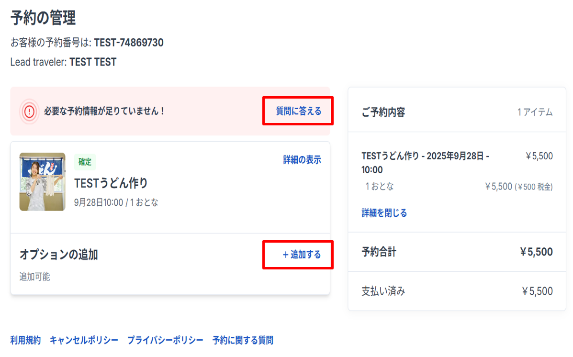Viewport: 573px width, 357px height.
Task: Click the 必要な予約情報が足りていません alert message
Action: pos(104,112)
